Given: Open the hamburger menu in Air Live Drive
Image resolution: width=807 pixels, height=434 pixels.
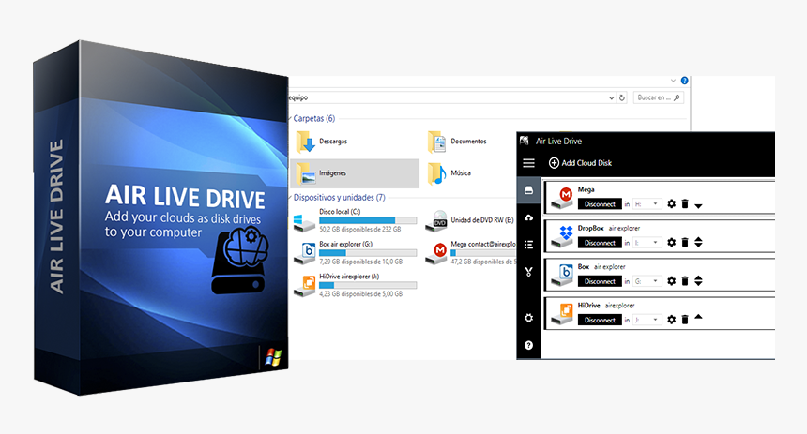Looking at the screenshot, I should point(528,163).
